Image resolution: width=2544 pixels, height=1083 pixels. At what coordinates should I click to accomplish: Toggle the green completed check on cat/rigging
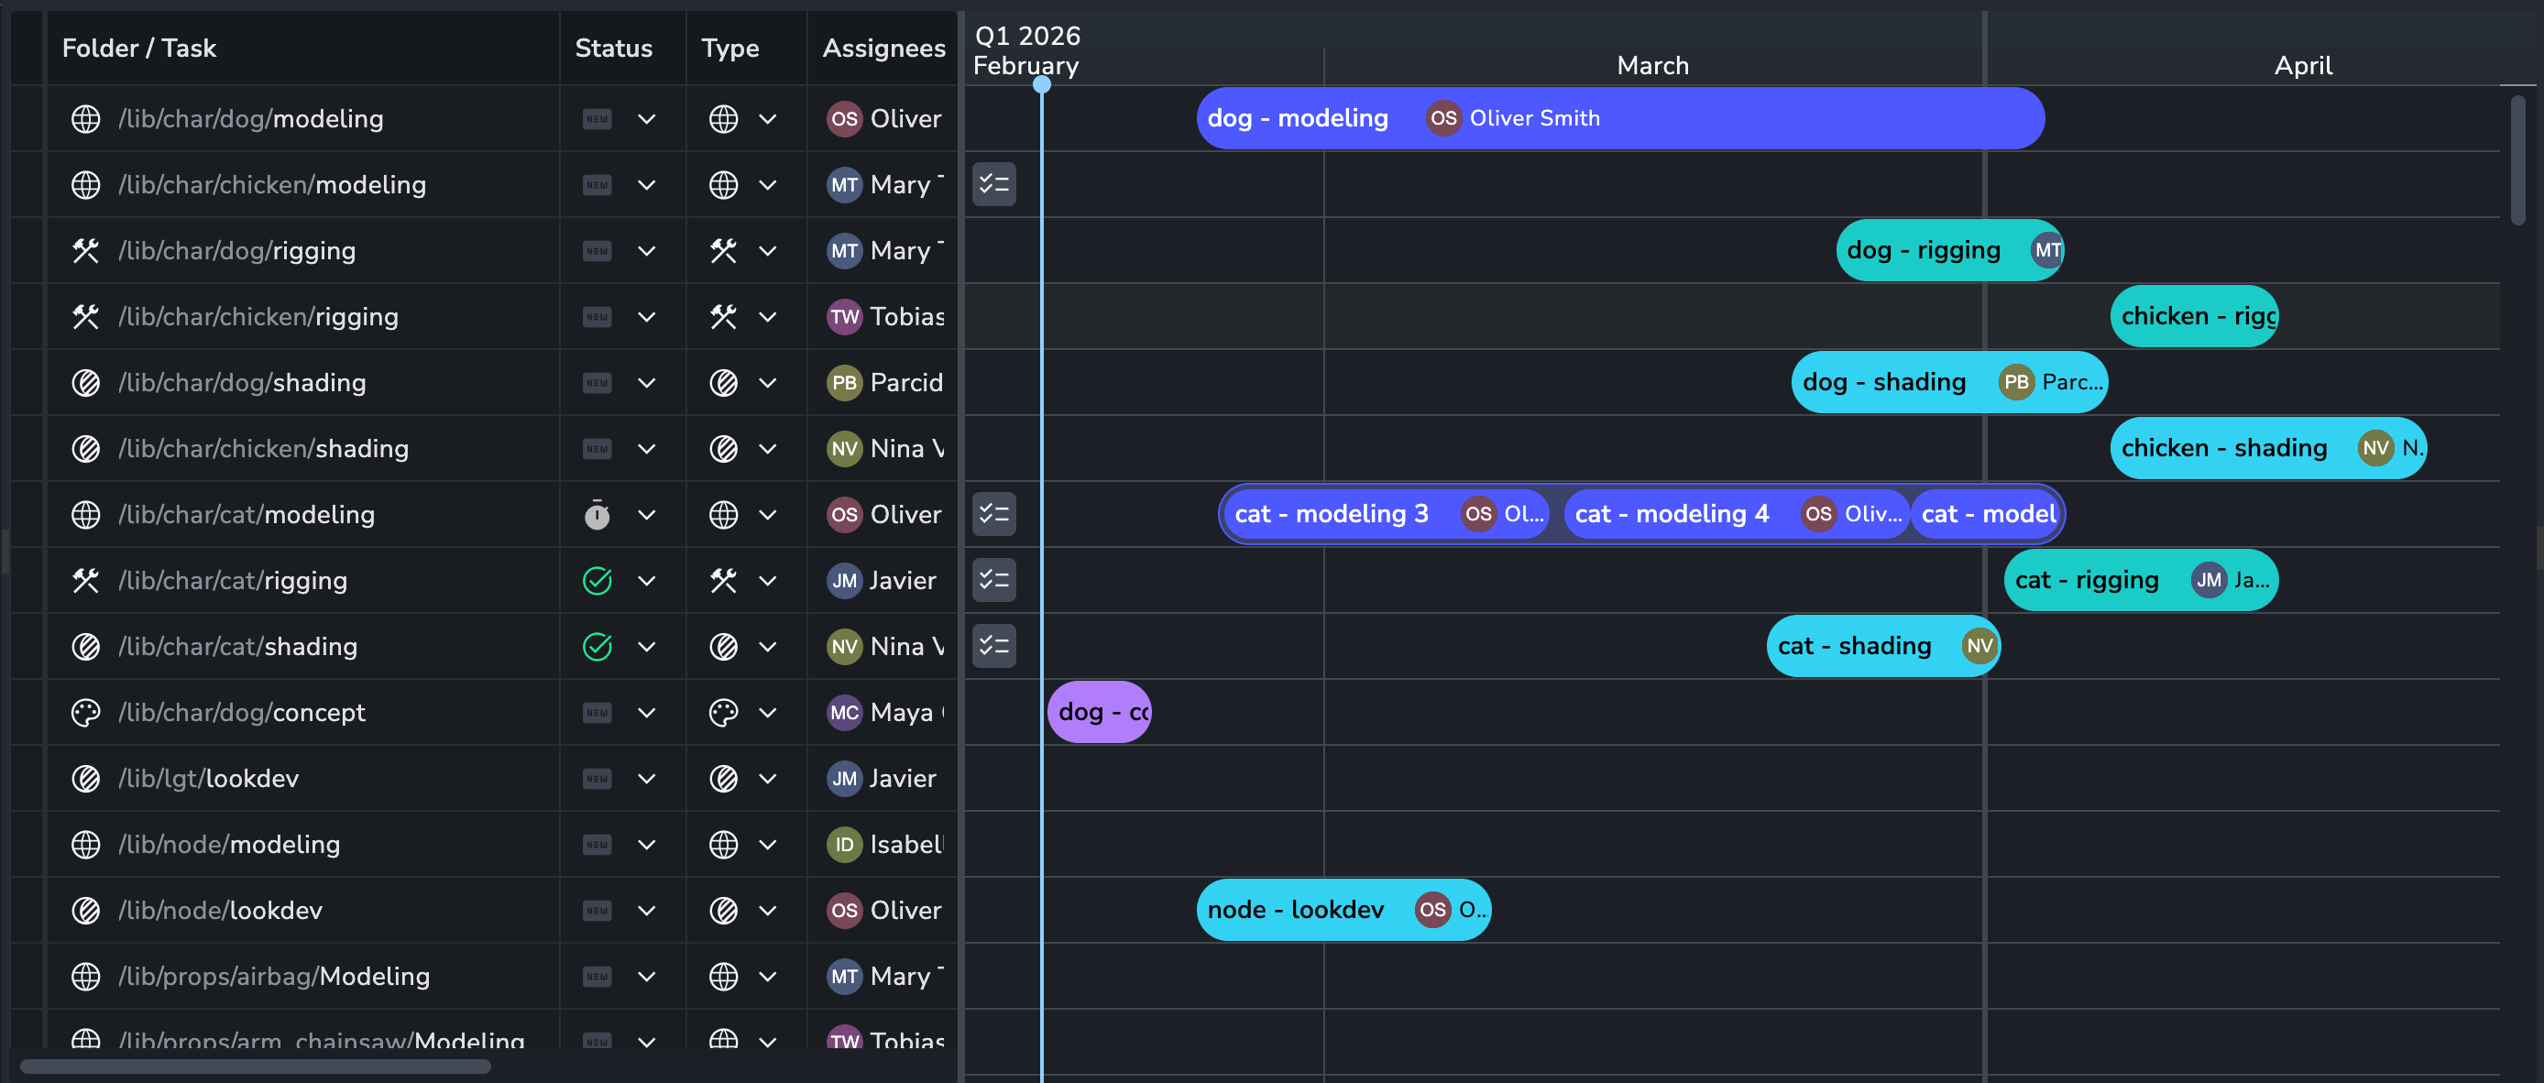pyautogui.click(x=597, y=581)
